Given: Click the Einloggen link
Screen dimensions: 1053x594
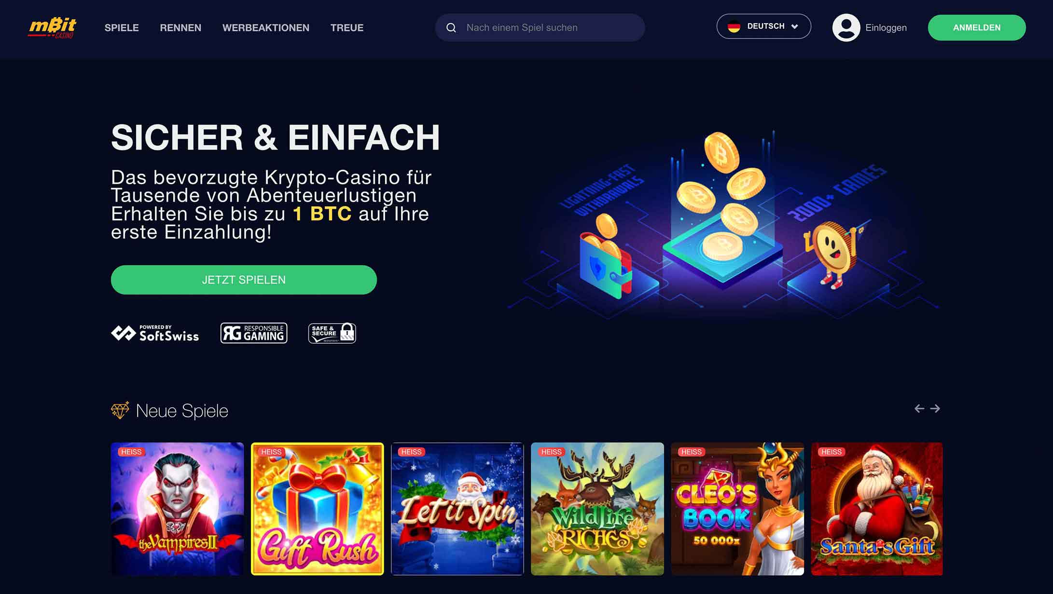Looking at the screenshot, I should [x=886, y=28].
